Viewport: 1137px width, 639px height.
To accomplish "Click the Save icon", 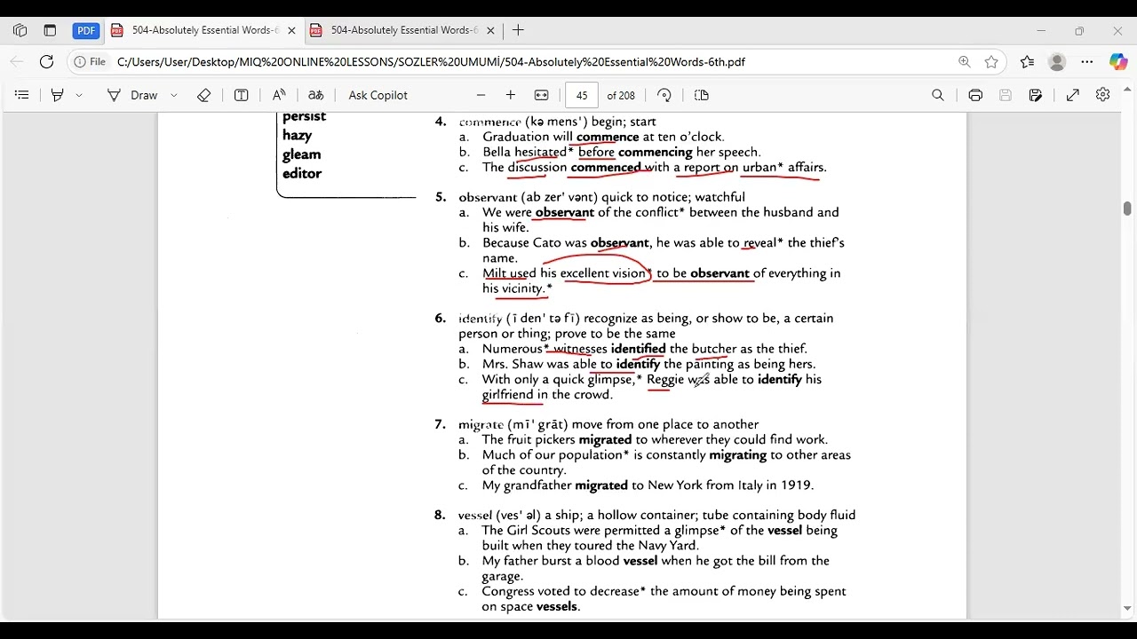I will 1006,95.
